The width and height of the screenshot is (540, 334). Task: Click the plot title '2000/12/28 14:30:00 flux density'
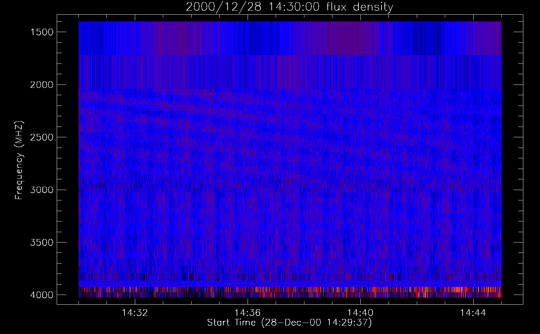pos(289,7)
